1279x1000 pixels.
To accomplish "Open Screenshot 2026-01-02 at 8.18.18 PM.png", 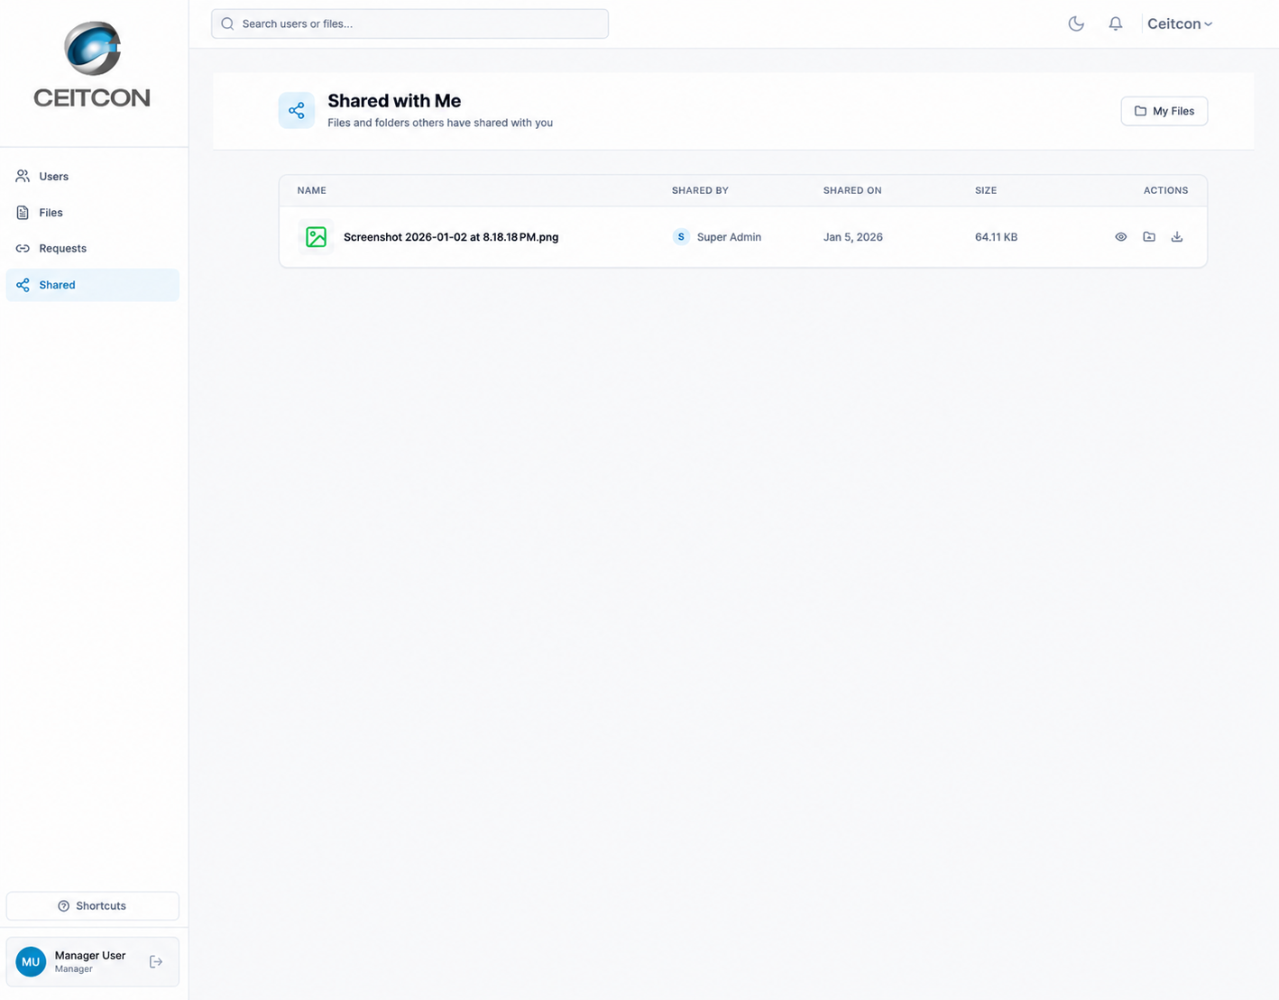I will click(x=451, y=237).
